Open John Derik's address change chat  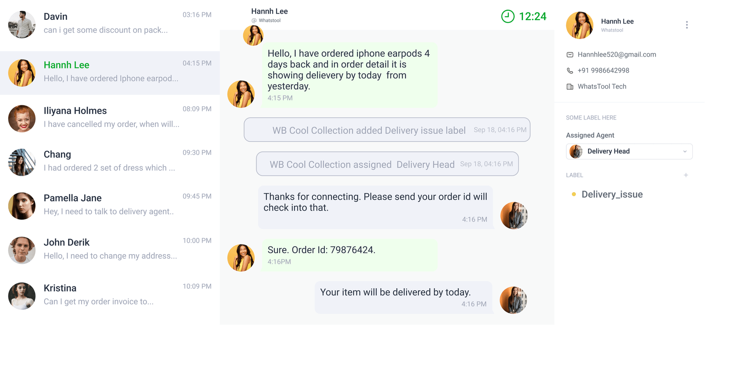click(109, 249)
